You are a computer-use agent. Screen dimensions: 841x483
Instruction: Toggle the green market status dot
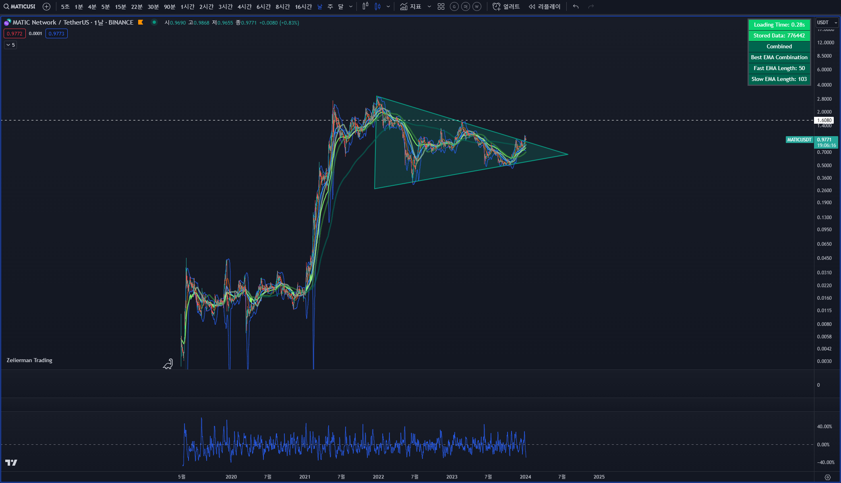pos(154,23)
